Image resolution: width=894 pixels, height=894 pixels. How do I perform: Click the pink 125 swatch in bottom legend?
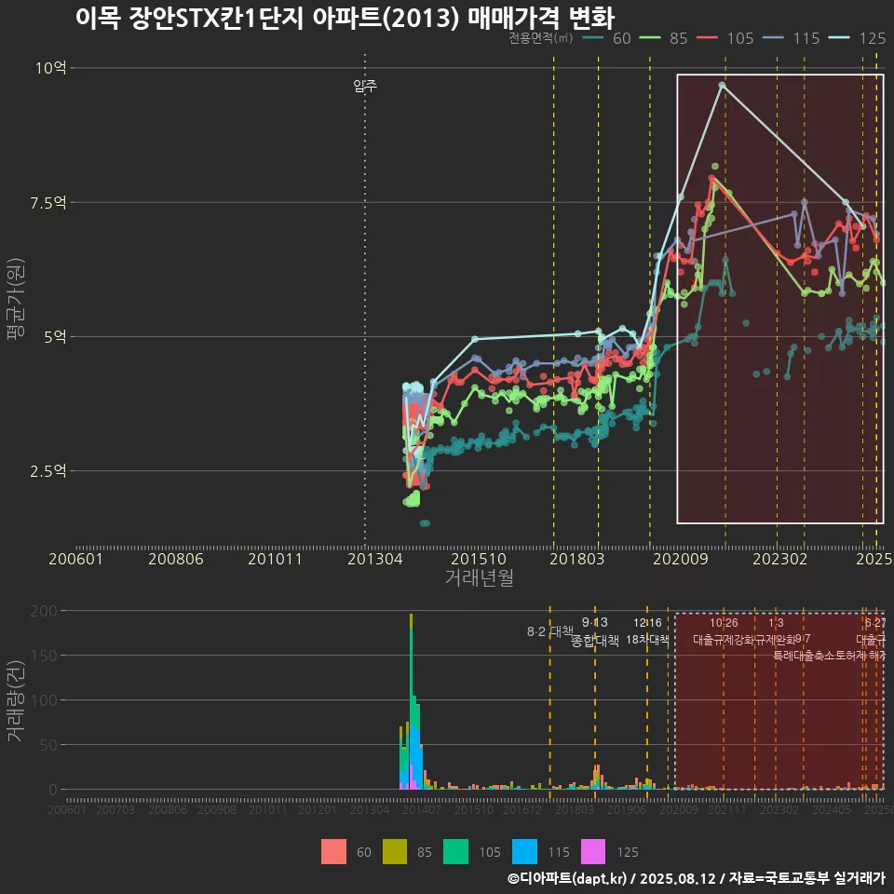tap(593, 852)
